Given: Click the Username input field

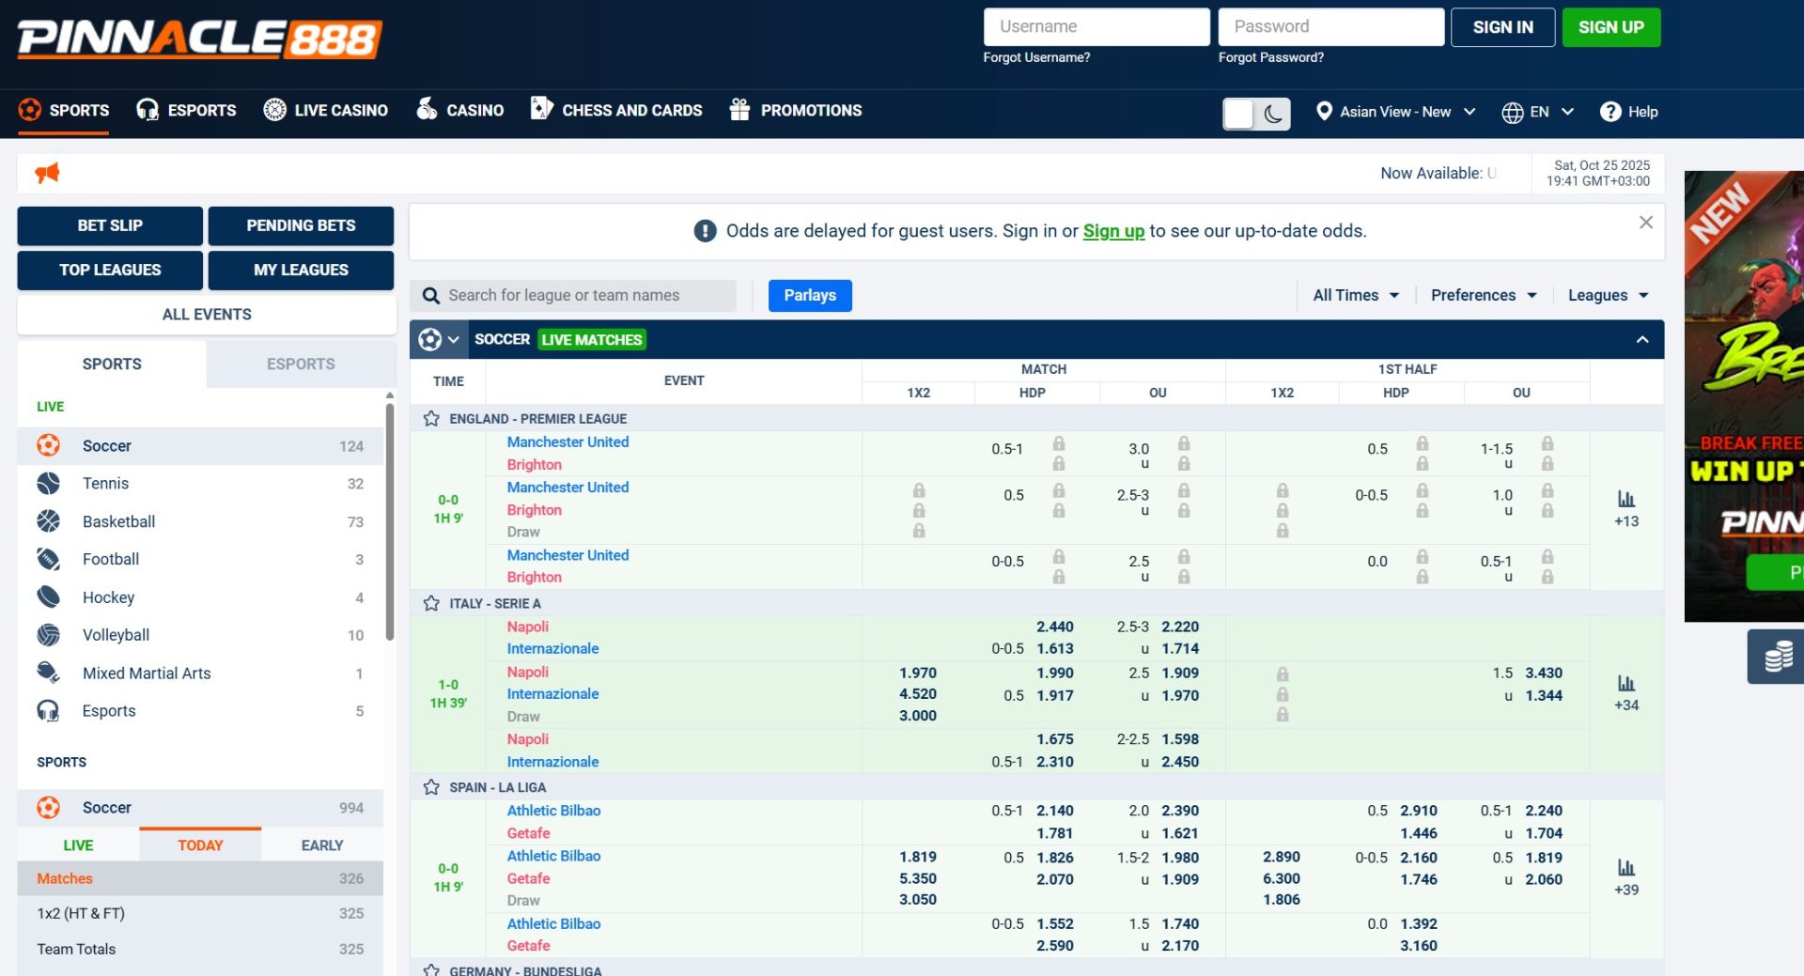Looking at the screenshot, I should (1096, 27).
